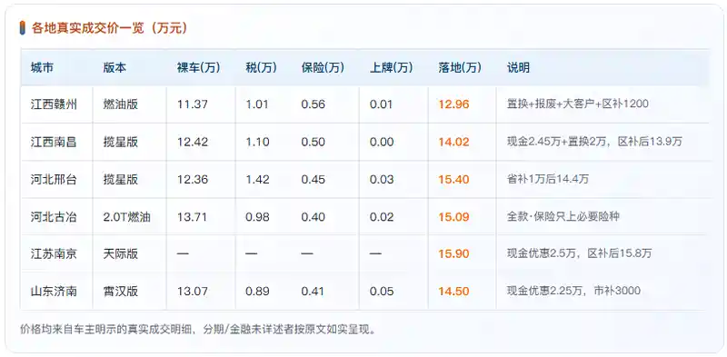Select the plate fee 0.03
This screenshot has height=357, width=727.
[382, 180]
